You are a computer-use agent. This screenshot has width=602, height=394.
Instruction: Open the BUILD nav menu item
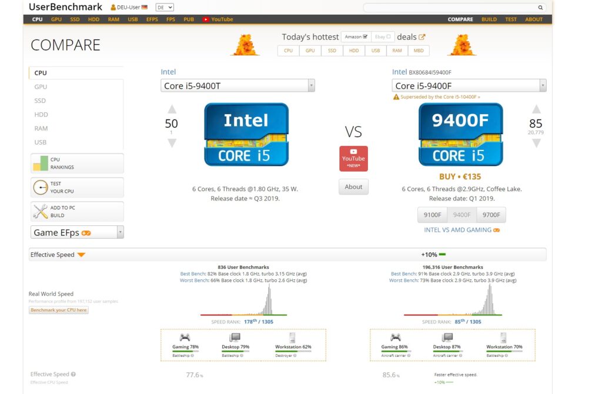coord(489,19)
